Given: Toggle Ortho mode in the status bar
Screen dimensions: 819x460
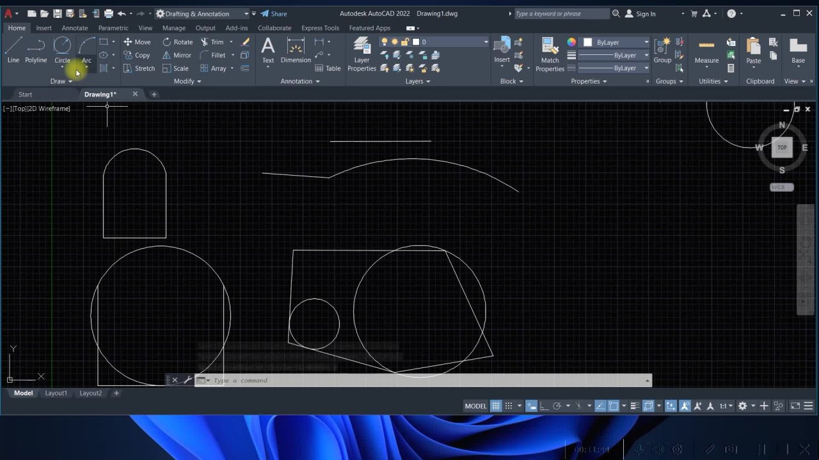Looking at the screenshot, I should (543, 406).
